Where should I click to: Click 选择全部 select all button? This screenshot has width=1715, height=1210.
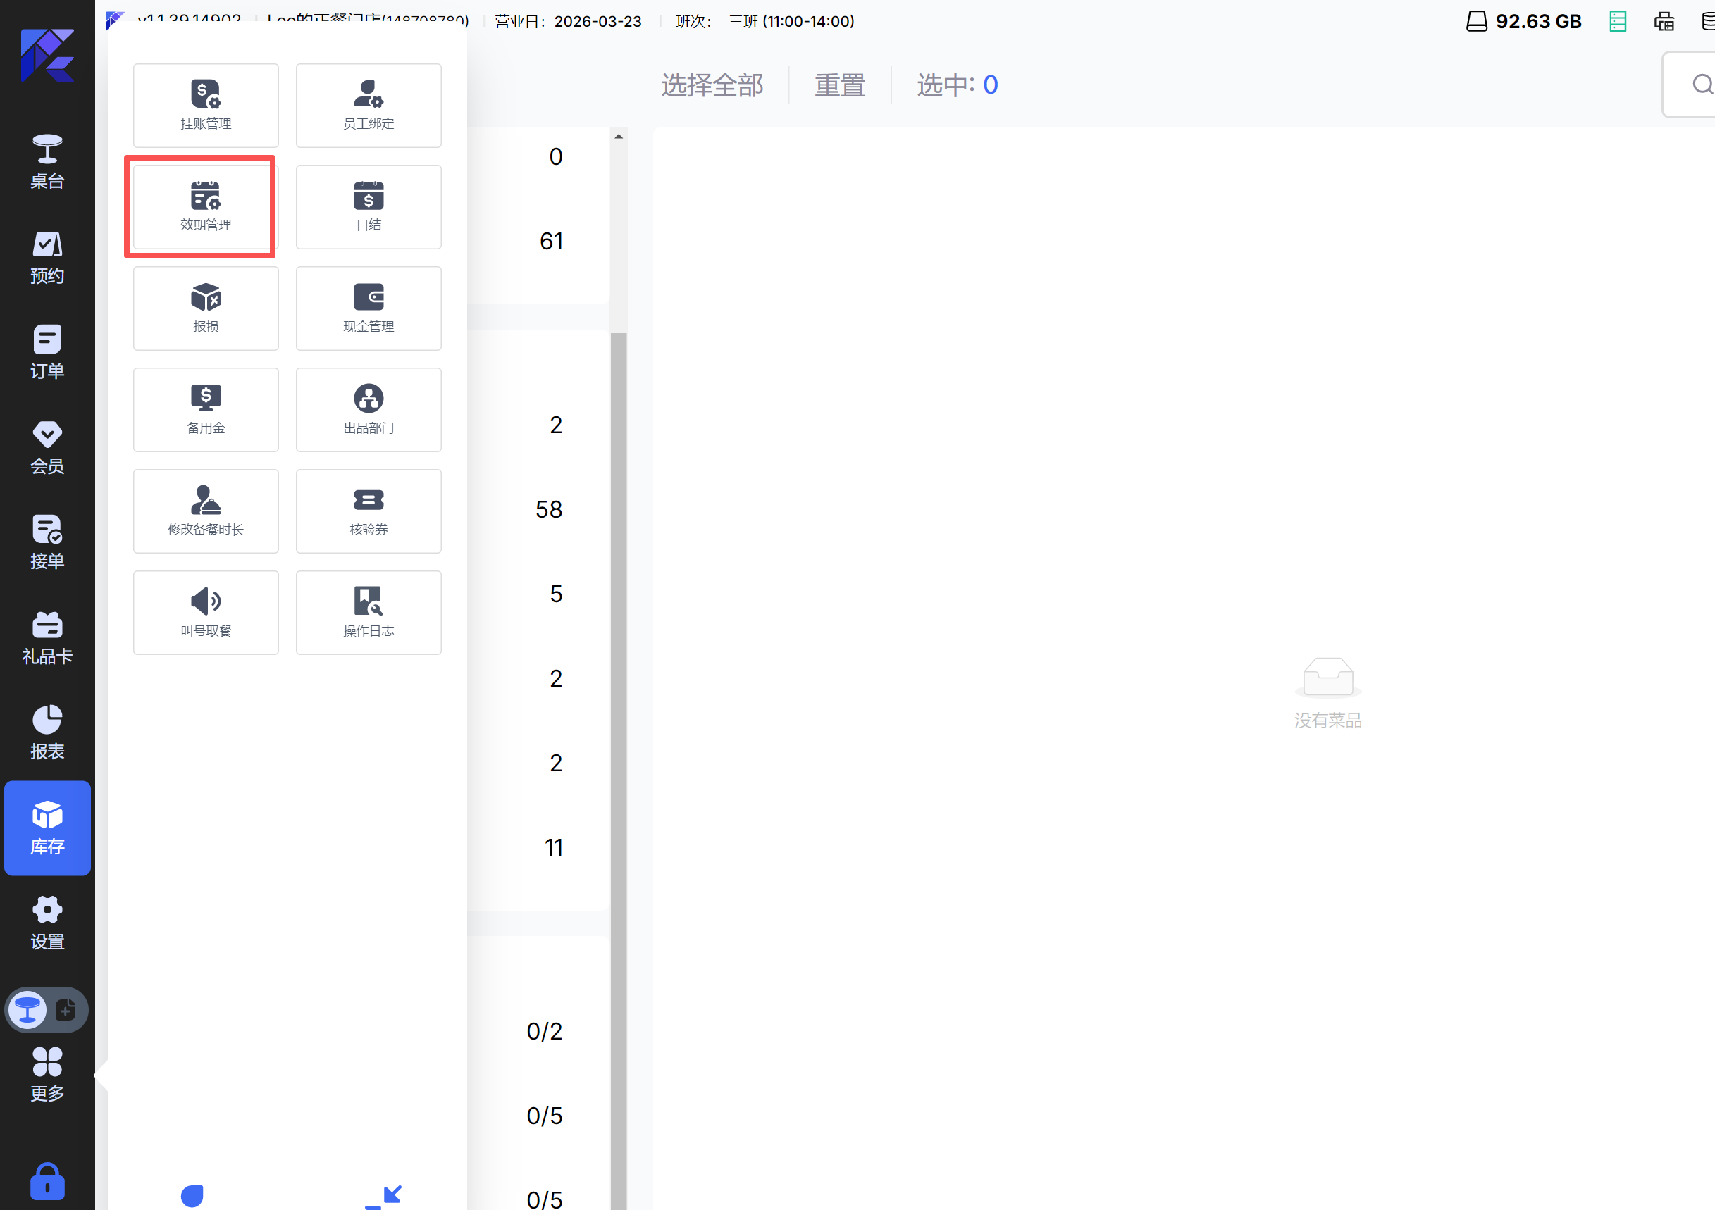[x=712, y=85]
